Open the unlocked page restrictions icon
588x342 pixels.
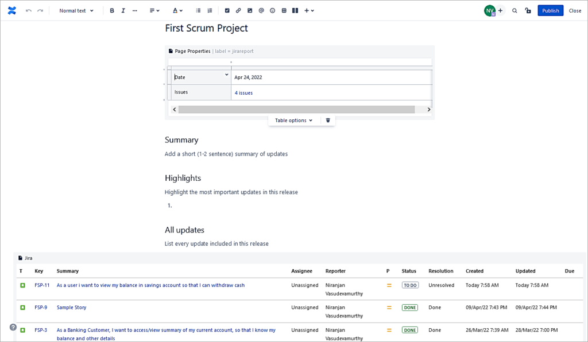pos(528,10)
